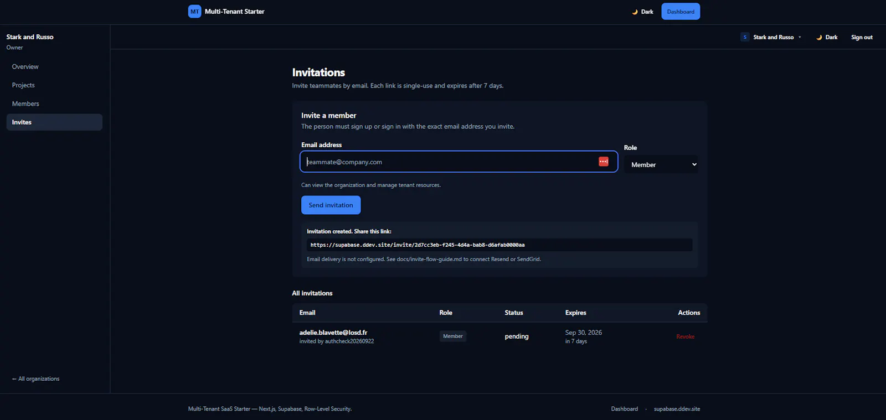Open the Dashboard link in the footer
886x420 pixels.
click(624, 409)
